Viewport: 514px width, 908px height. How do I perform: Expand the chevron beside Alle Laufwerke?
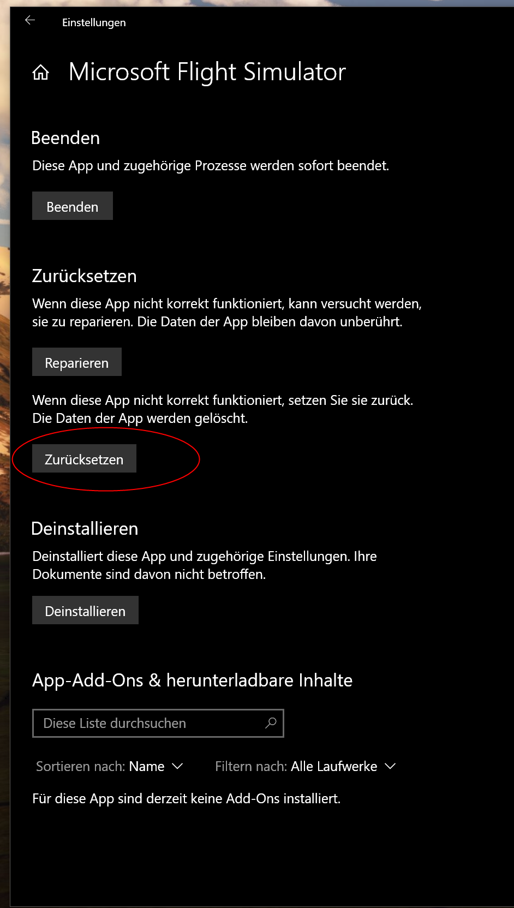tap(390, 766)
